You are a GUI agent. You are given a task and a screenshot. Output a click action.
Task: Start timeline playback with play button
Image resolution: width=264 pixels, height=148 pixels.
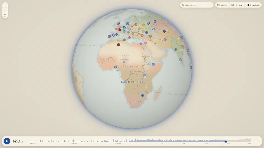pyautogui.click(x=7, y=141)
